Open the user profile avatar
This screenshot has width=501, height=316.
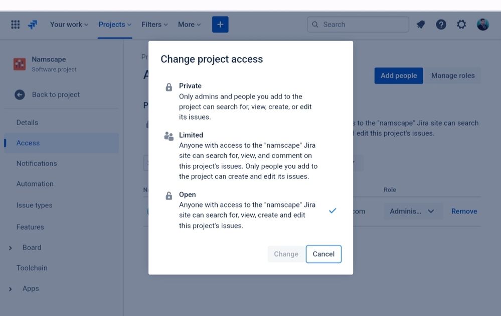pos(482,24)
